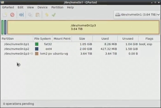Image resolution: width=161 pixels, height=108 pixels.
Task: Select the yellow /dev/nvme0n1p3 block in disk map
Action: [83, 27]
